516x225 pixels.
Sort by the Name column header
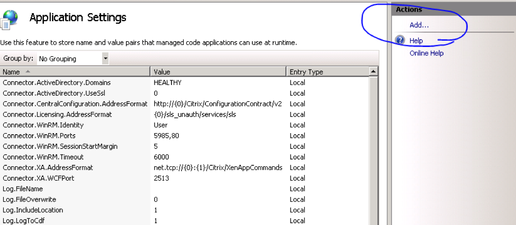coord(74,72)
